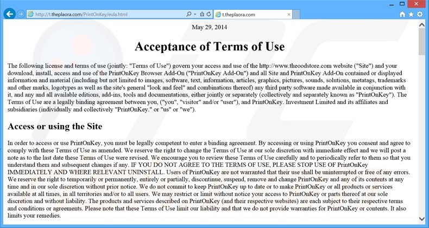Go back with the browser Back arrow
Viewport: 429px width, 228px height.
(9, 14)
